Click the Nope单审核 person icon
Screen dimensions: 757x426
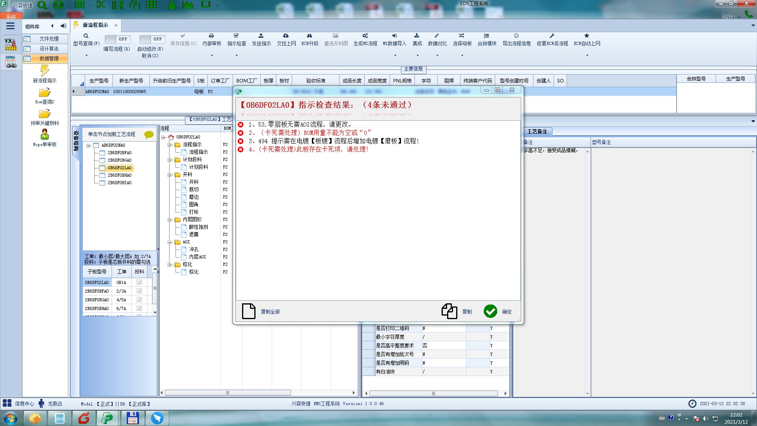[x=45, y=135]
